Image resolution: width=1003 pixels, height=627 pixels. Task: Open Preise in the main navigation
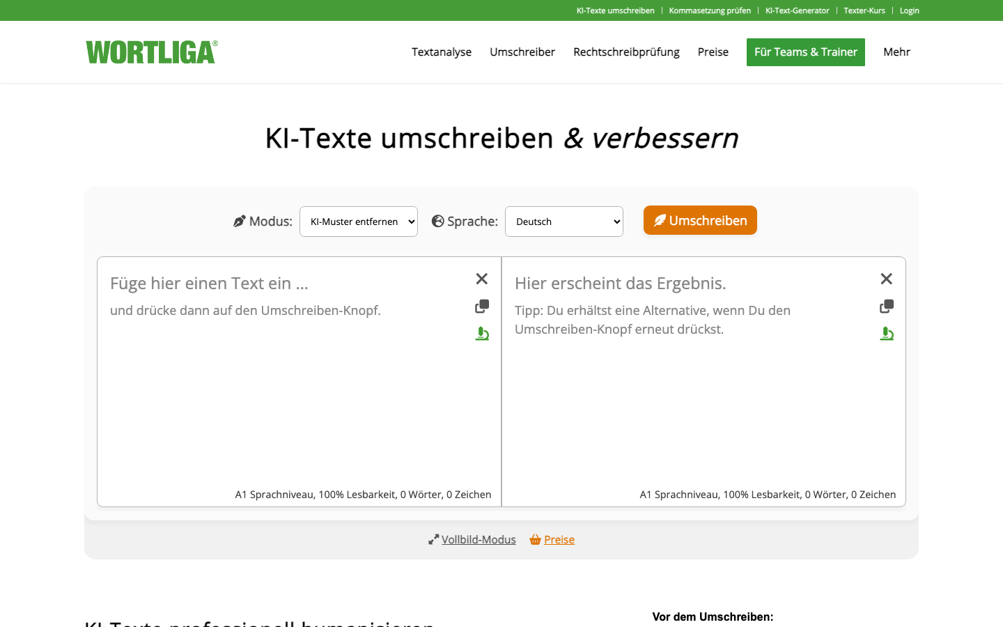pyautogui.click(x=713, y=52)
